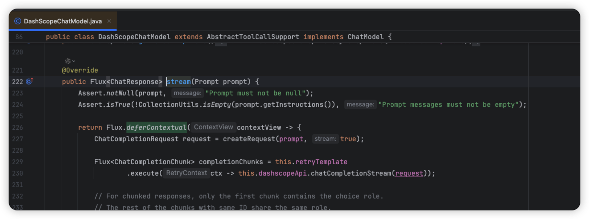This screenshot has width=589, height=219.
Task: Click the deferContextual method call
Action: (x=156, y=127)
